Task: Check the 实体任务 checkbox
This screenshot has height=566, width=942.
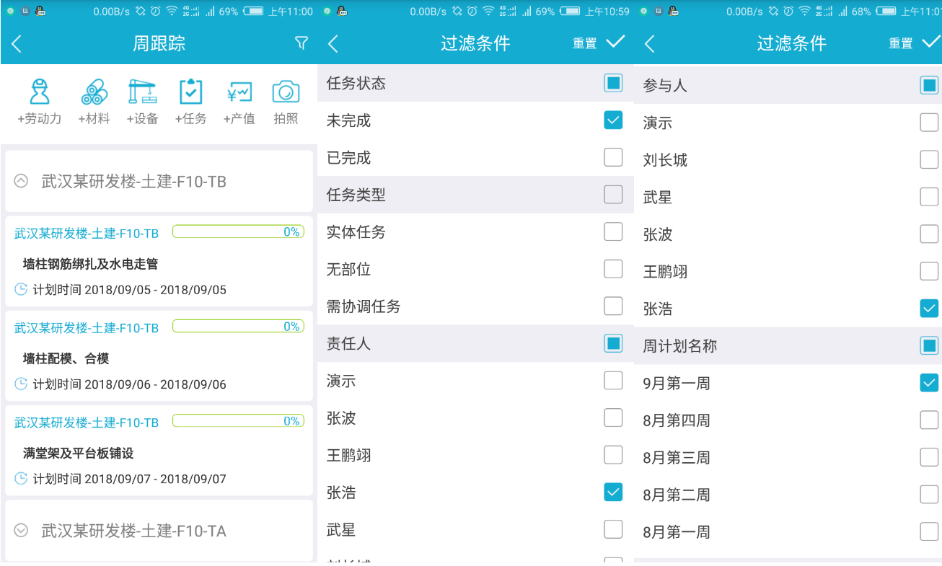Action: click(613, 231)
